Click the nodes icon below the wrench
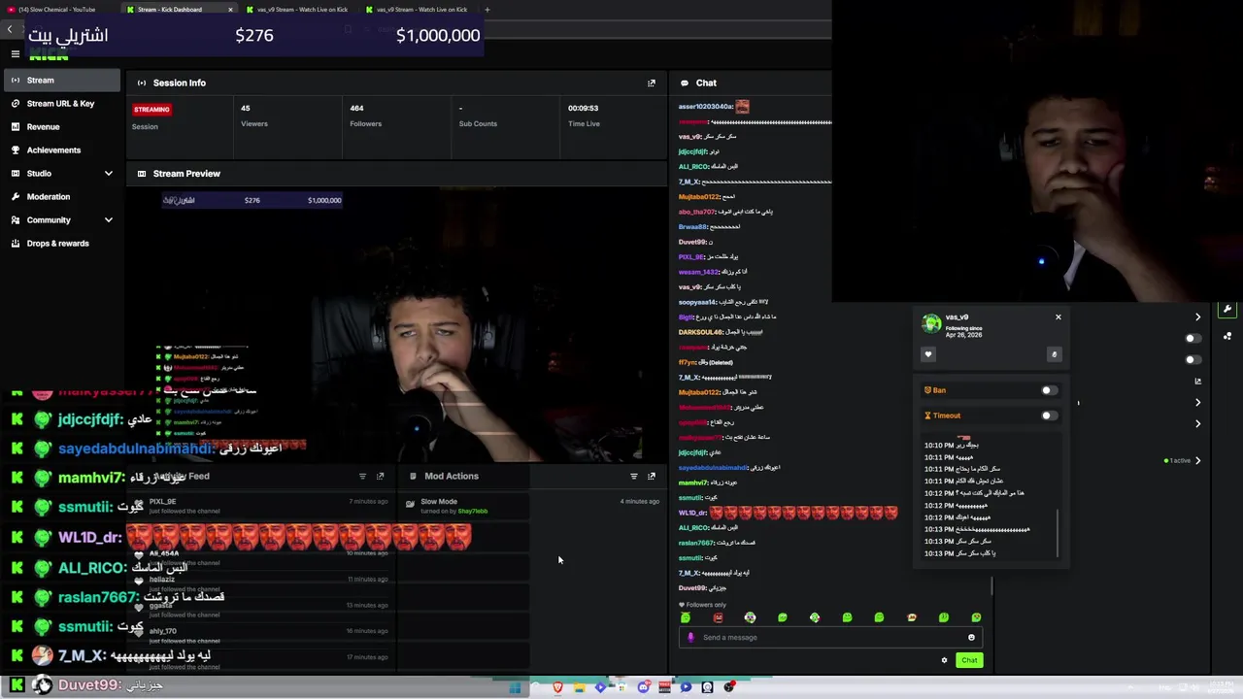 coord(1227,336)
